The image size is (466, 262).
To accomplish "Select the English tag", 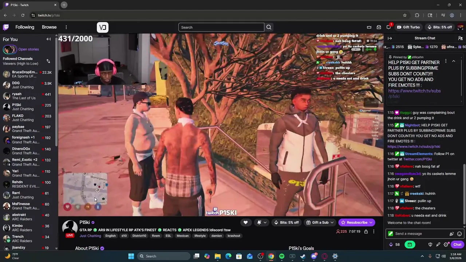I will (x=110, y=236).
